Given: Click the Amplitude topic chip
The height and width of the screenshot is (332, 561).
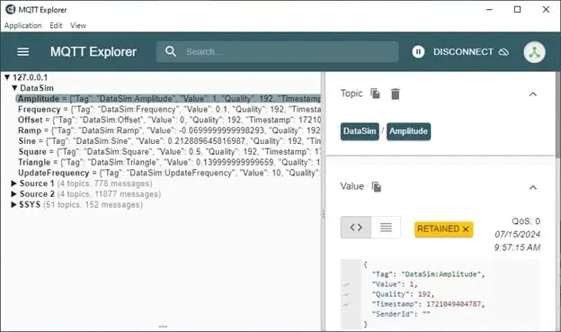Looking at the screenshot, I should tap(408, 131).
